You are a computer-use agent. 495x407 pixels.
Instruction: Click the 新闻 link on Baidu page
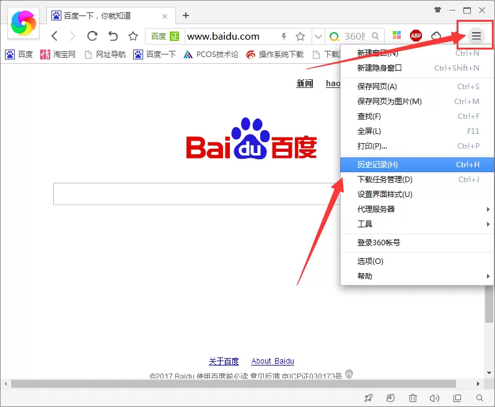pos(305,84)
